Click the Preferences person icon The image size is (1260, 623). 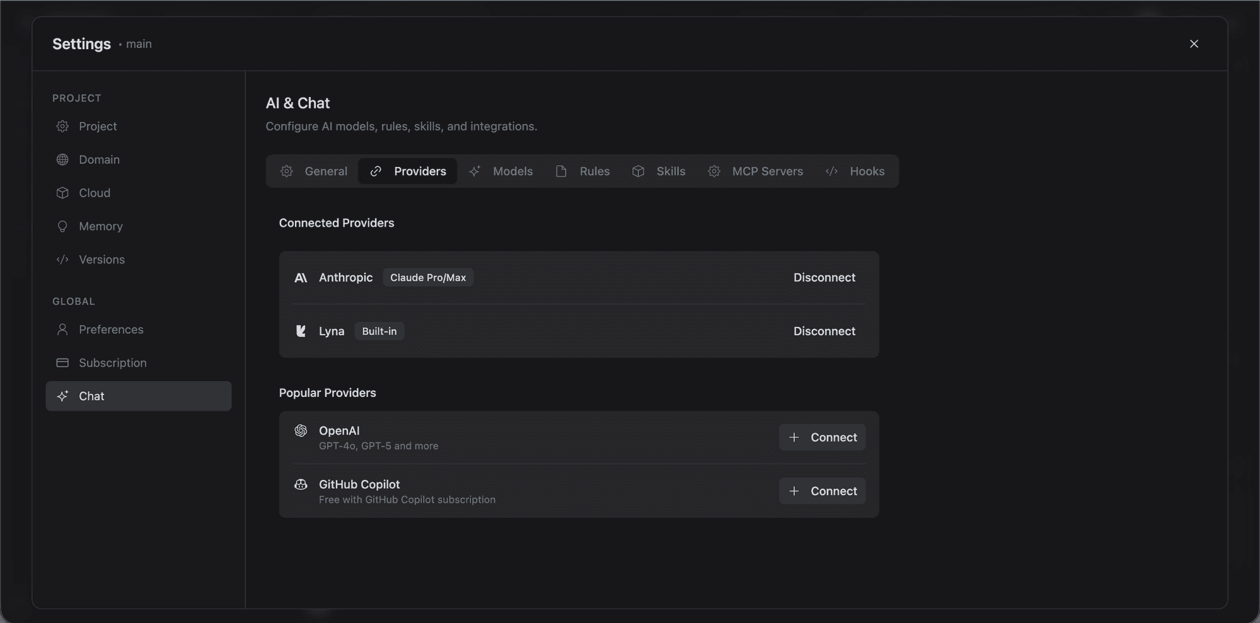(x=62, y=329)
